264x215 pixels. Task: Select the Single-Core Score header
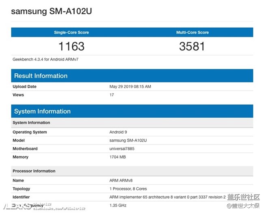click(71, 32)
